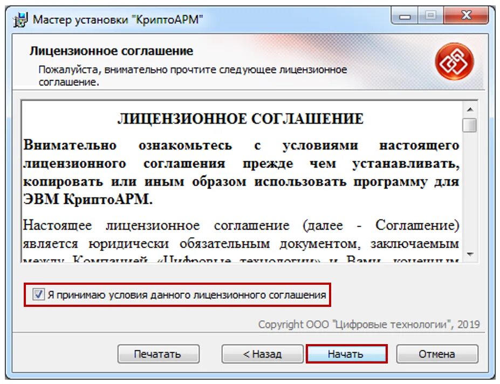Click the 'ЭВМ КриптоАРМ.' bold text line
This screenshot has height=384, width=500.
88,200
